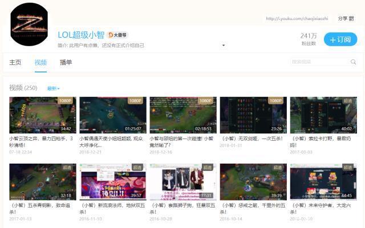Viewport: 365px width, 228px height.
Task: Open the 最新 sort dropdown
Action: pos(53,88)
